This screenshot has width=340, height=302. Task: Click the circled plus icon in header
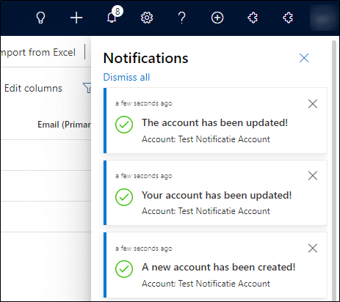click(x=217, y=18)
